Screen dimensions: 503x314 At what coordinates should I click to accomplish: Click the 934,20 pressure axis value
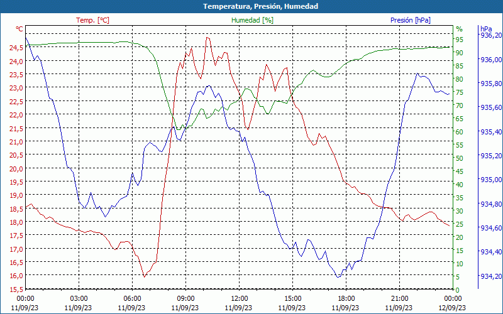pyautogui.click(x=491, y=276)
